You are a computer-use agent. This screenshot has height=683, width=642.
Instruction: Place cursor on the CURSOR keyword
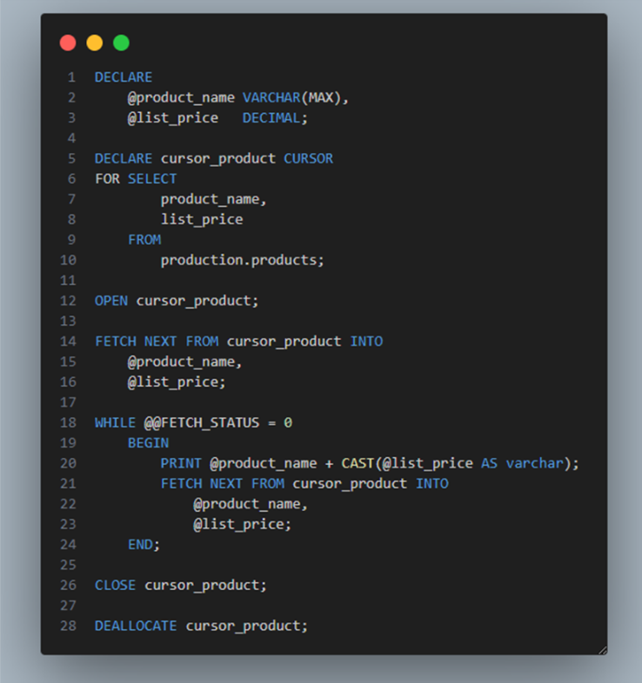[x=308, y=158]
